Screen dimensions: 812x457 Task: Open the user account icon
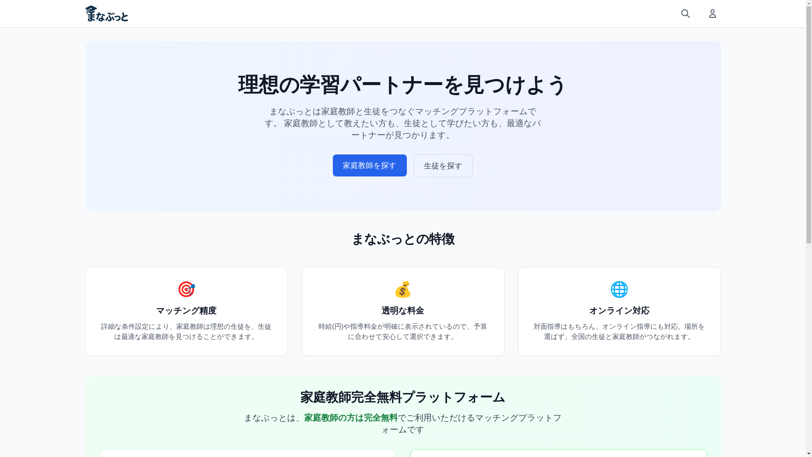[x=713, y=14]
